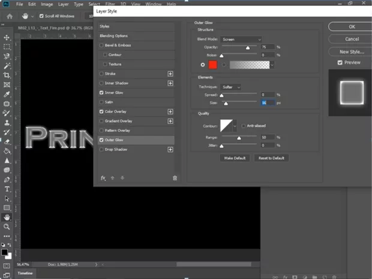372x279 pixels.
Task: Pick the Zoom tool
Action: (7, 226)
